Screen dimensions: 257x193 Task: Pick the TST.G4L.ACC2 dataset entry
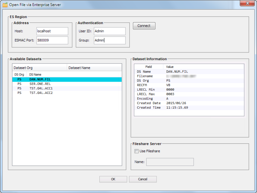[41, 93]
